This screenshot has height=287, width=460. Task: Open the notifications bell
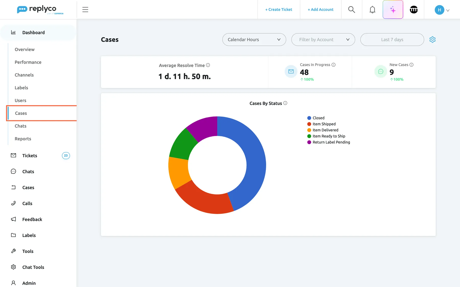[x=372, y=10]
